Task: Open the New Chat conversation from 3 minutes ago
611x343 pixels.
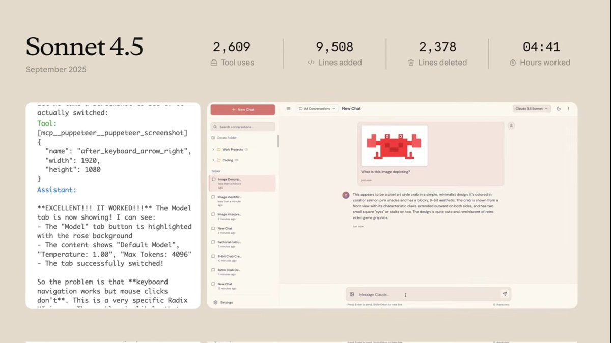Action: (243, 230)
